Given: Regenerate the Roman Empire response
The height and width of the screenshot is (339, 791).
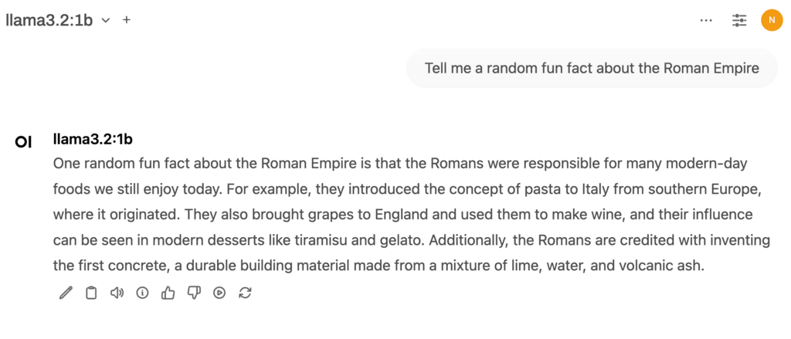Looking at the screenshot, I should (x=245, y=293).
